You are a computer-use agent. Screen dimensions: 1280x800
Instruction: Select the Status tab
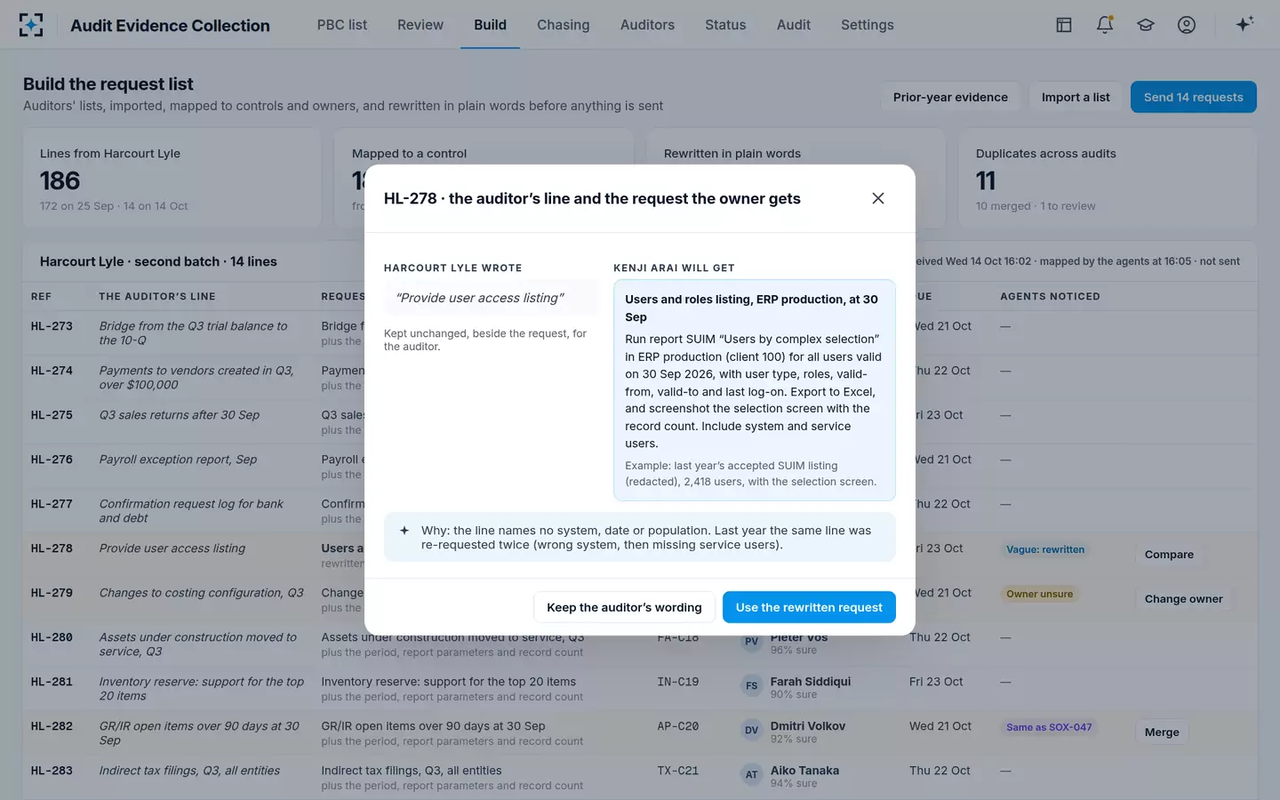[725, 25]
